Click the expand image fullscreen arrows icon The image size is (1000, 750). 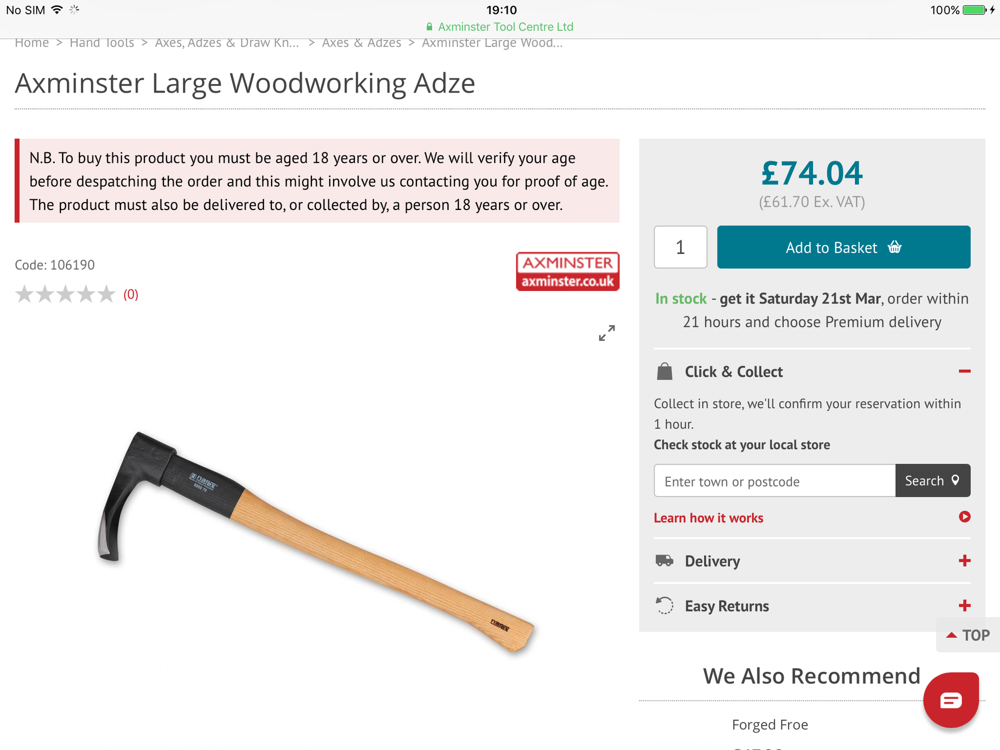(606, 333)
